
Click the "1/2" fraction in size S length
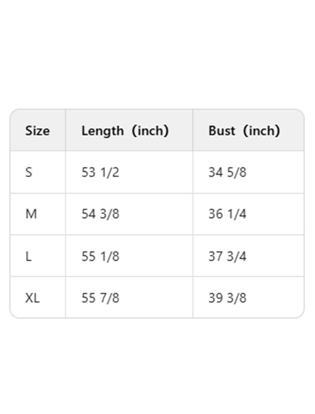click(x=109, y=172)
